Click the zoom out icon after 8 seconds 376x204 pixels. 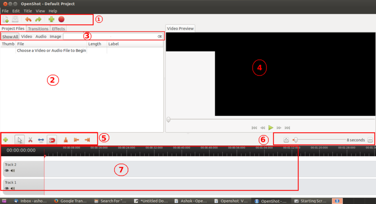[x=370, y=140]
